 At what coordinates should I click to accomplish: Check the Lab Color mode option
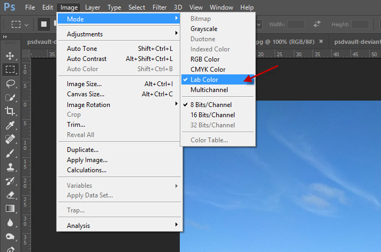(x=204, y=80)
